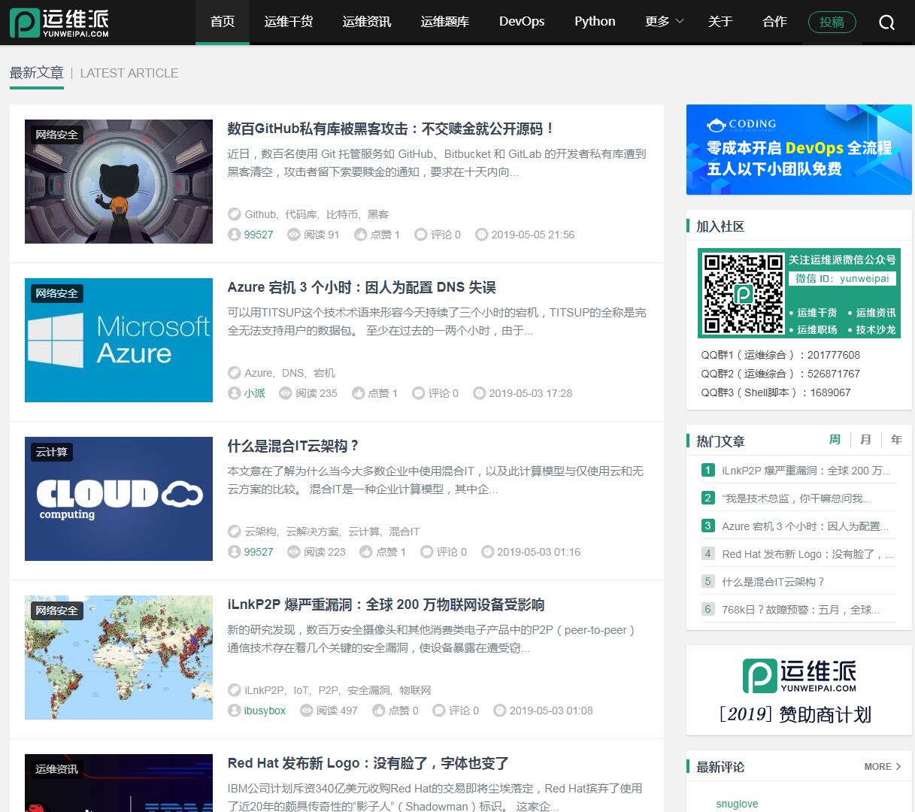Go to 首页 nav tab
Viewport: 915px width, 812px height.
pos(223,22)
